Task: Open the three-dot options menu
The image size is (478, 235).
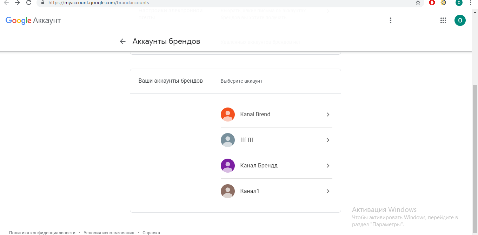Action: click(390, 20)
